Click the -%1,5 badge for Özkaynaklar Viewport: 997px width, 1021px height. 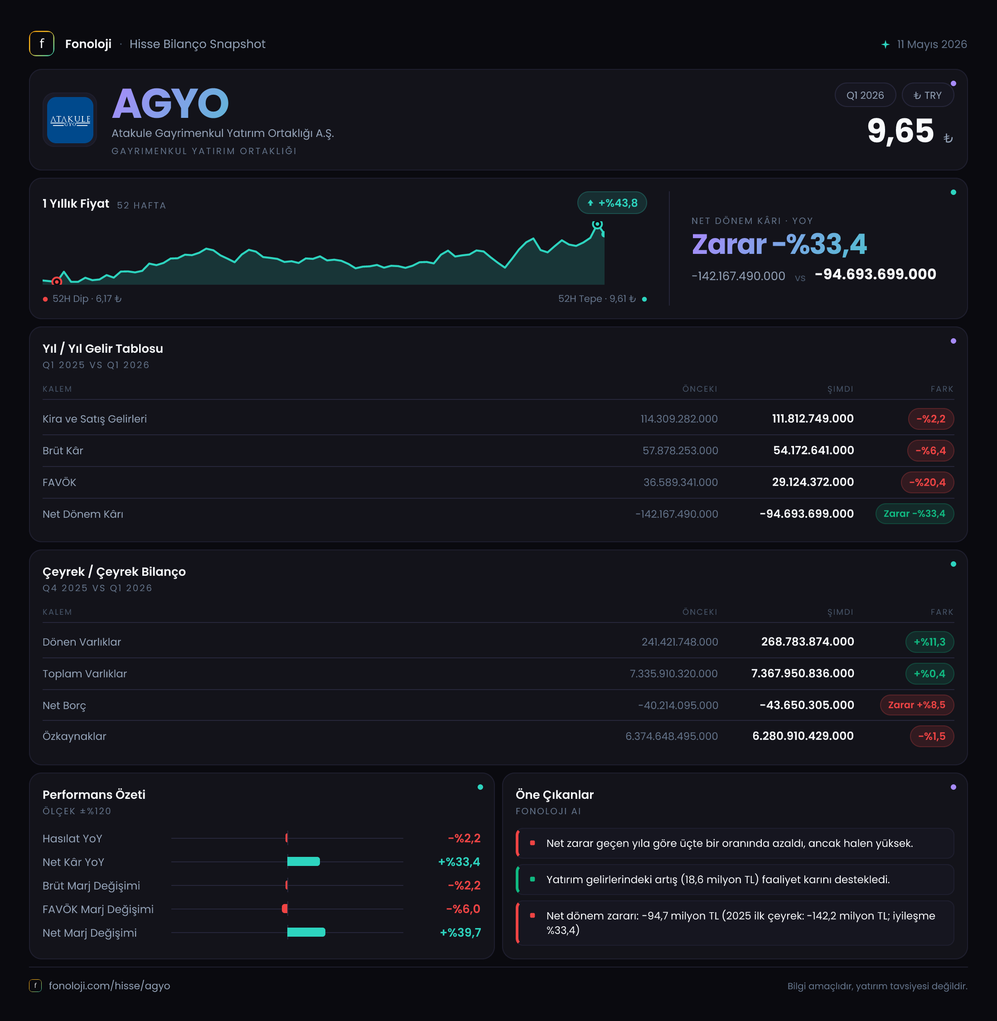tap(932, 736)
